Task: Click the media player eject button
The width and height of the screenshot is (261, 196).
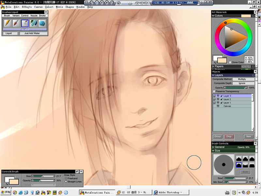Action: 137,3
